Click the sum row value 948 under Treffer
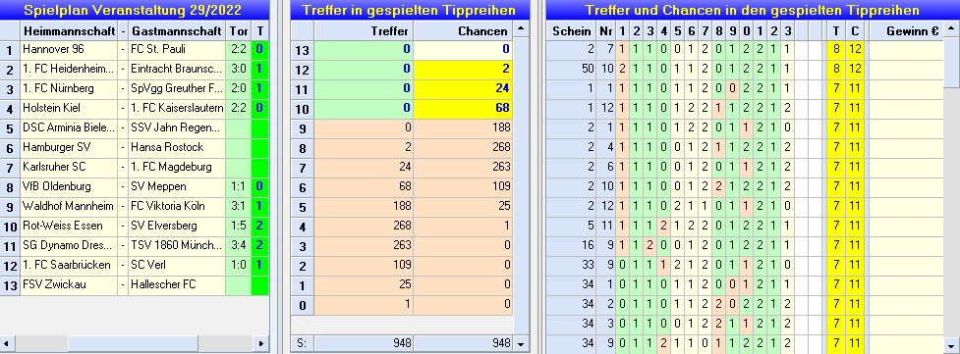The width and height of the screenshot is (960, 354). 364,343
